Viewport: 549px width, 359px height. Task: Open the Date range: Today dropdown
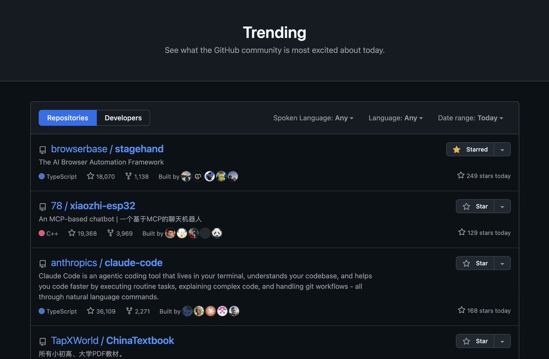point(470,118)
